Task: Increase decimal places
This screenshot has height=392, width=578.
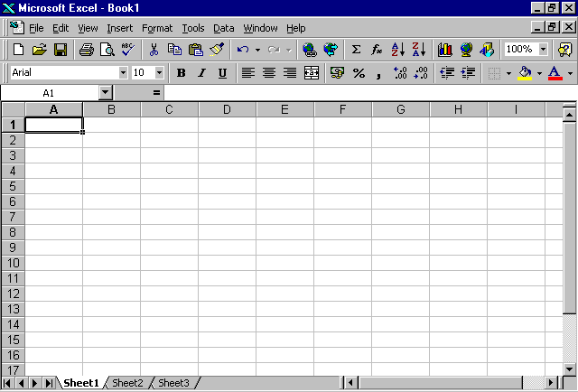Action: coord(400,72)
